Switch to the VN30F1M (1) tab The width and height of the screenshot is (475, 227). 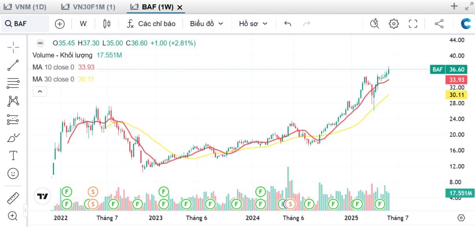tap(89, 7)
